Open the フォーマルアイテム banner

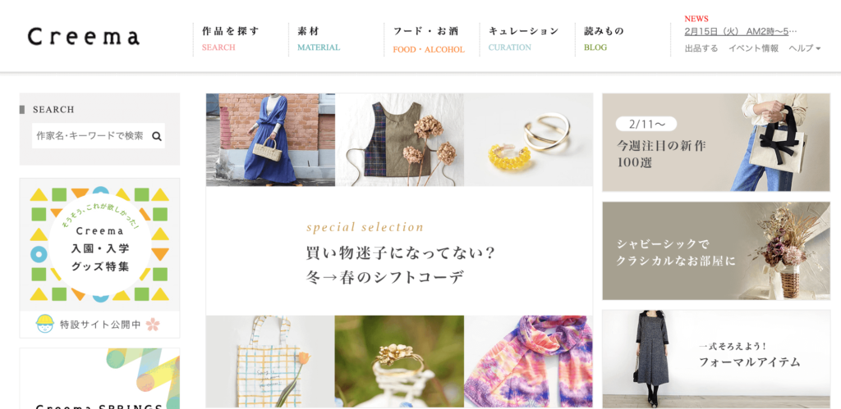(716, 359)
